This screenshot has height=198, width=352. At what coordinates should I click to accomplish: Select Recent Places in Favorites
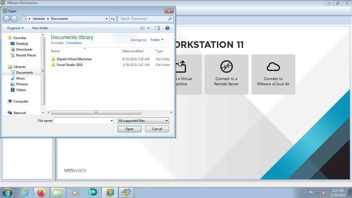click(x=26, y=55)
